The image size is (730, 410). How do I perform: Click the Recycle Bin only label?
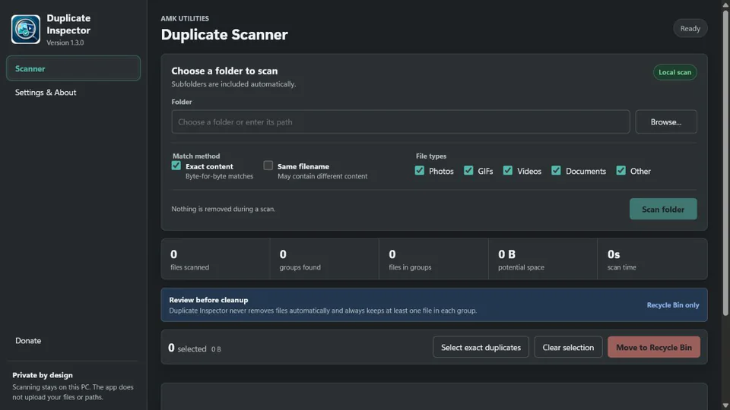point(673,305)
